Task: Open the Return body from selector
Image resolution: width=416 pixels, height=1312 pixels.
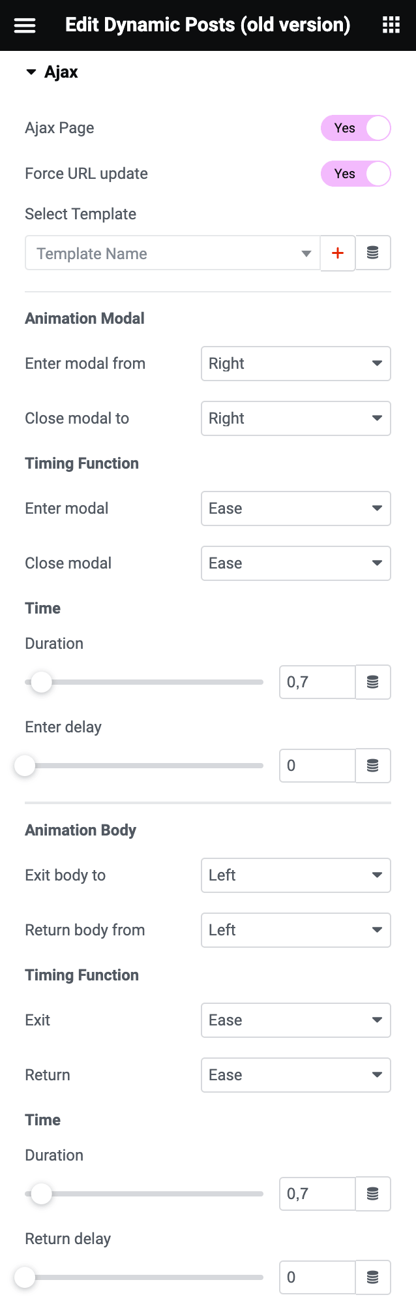Action: click(x=295, y=930)
